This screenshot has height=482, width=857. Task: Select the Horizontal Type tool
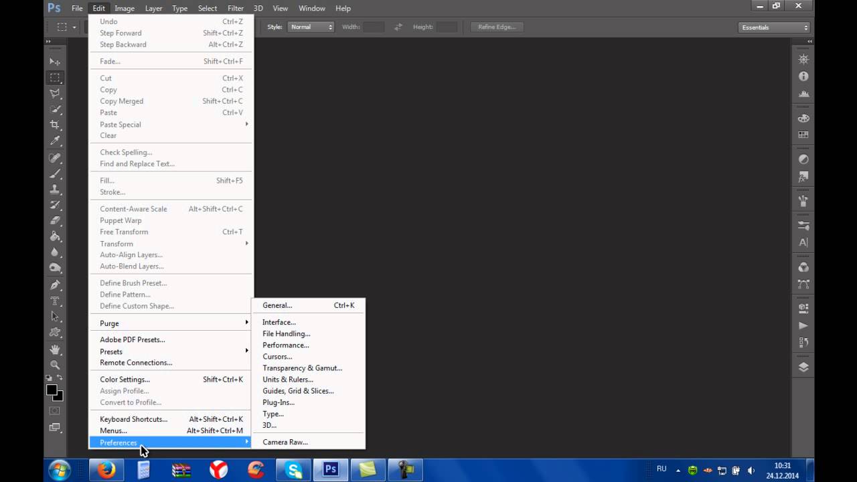click(x=56, y=301)
